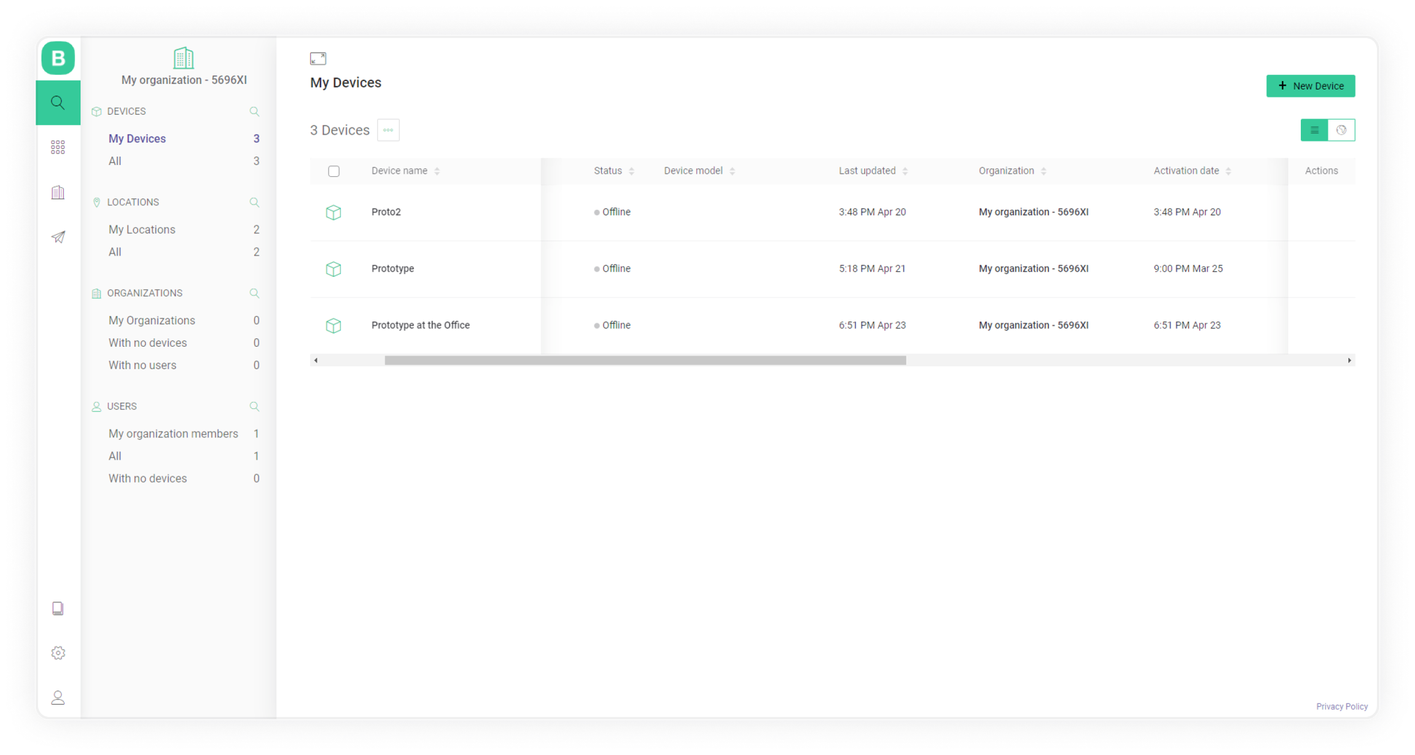Click the horizontal table scrollbar thumb
1415x755 pixels.
pos(645,360)
